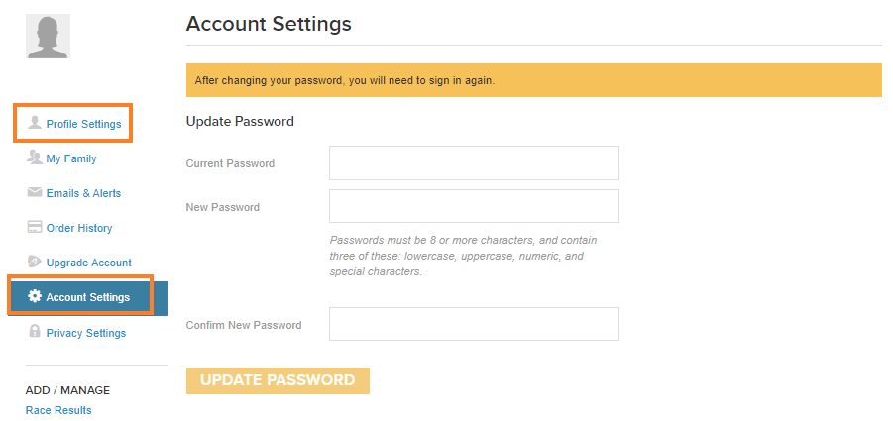Go to Emails & Alerts

83,193
